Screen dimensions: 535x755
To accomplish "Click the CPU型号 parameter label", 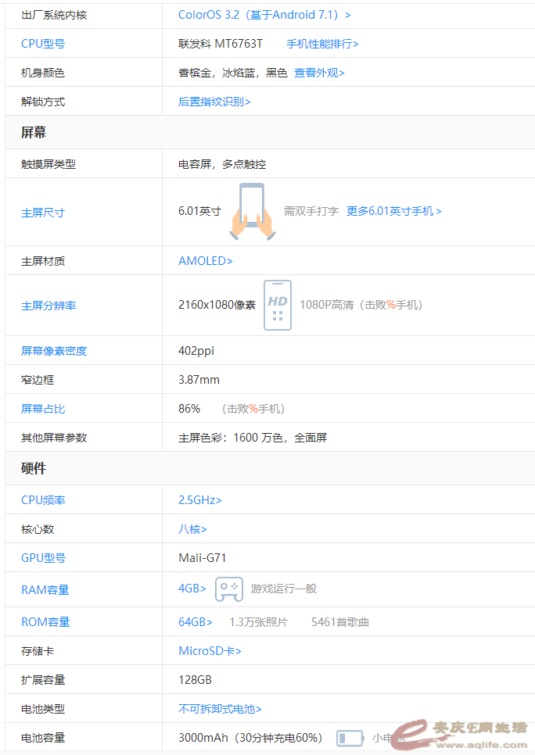I will tap(43, 44).
